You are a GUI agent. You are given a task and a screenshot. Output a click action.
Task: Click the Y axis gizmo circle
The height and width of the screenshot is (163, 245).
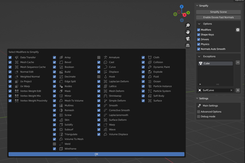[x=188, y=13]
